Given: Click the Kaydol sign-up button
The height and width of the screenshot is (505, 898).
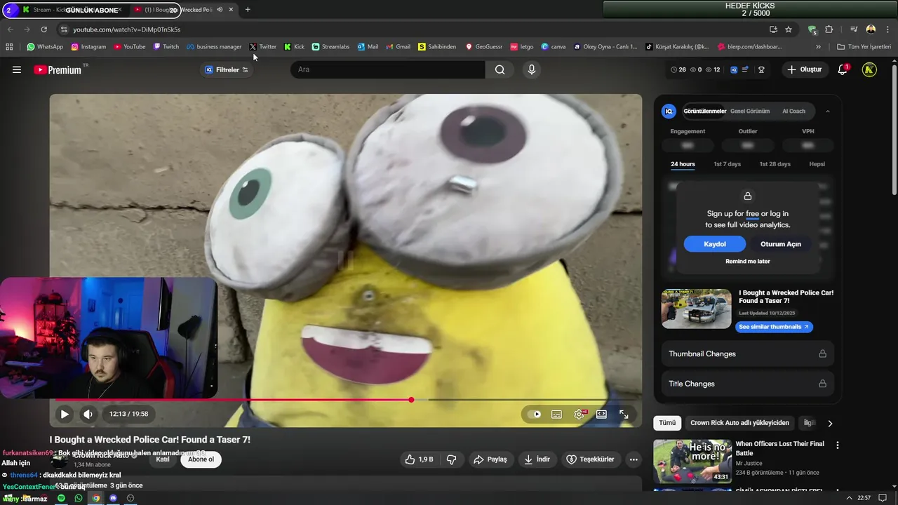Looking at the screenshot, I should (x=715, y=244).
